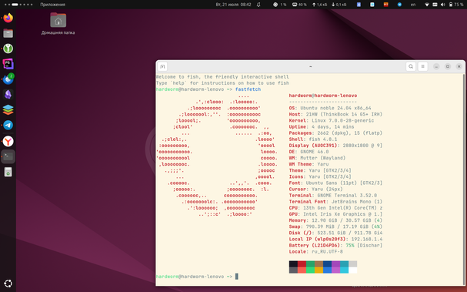Launch Yandex Browser from the dock
467x292 pixels.
click(x=8, y=141)
